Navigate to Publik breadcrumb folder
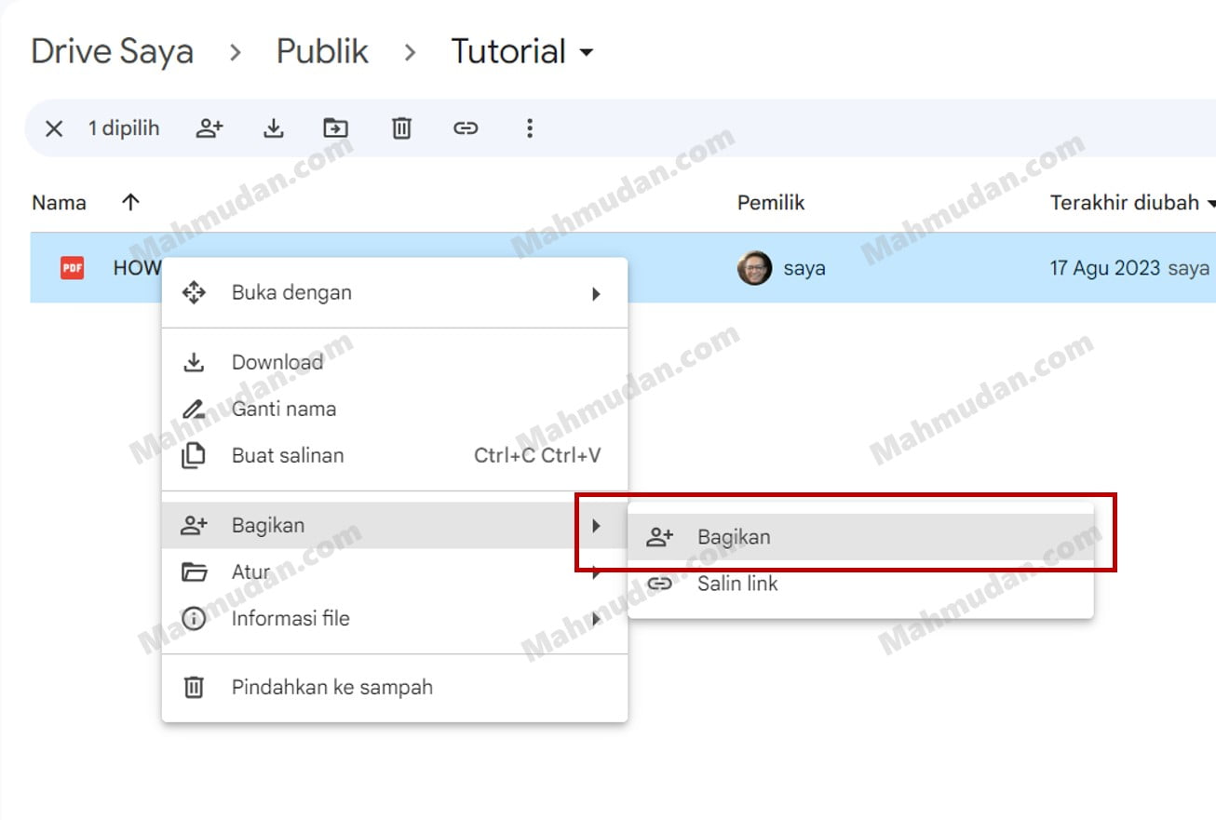The height and width of the screenshot is (820, 1216). coord(322,52)
